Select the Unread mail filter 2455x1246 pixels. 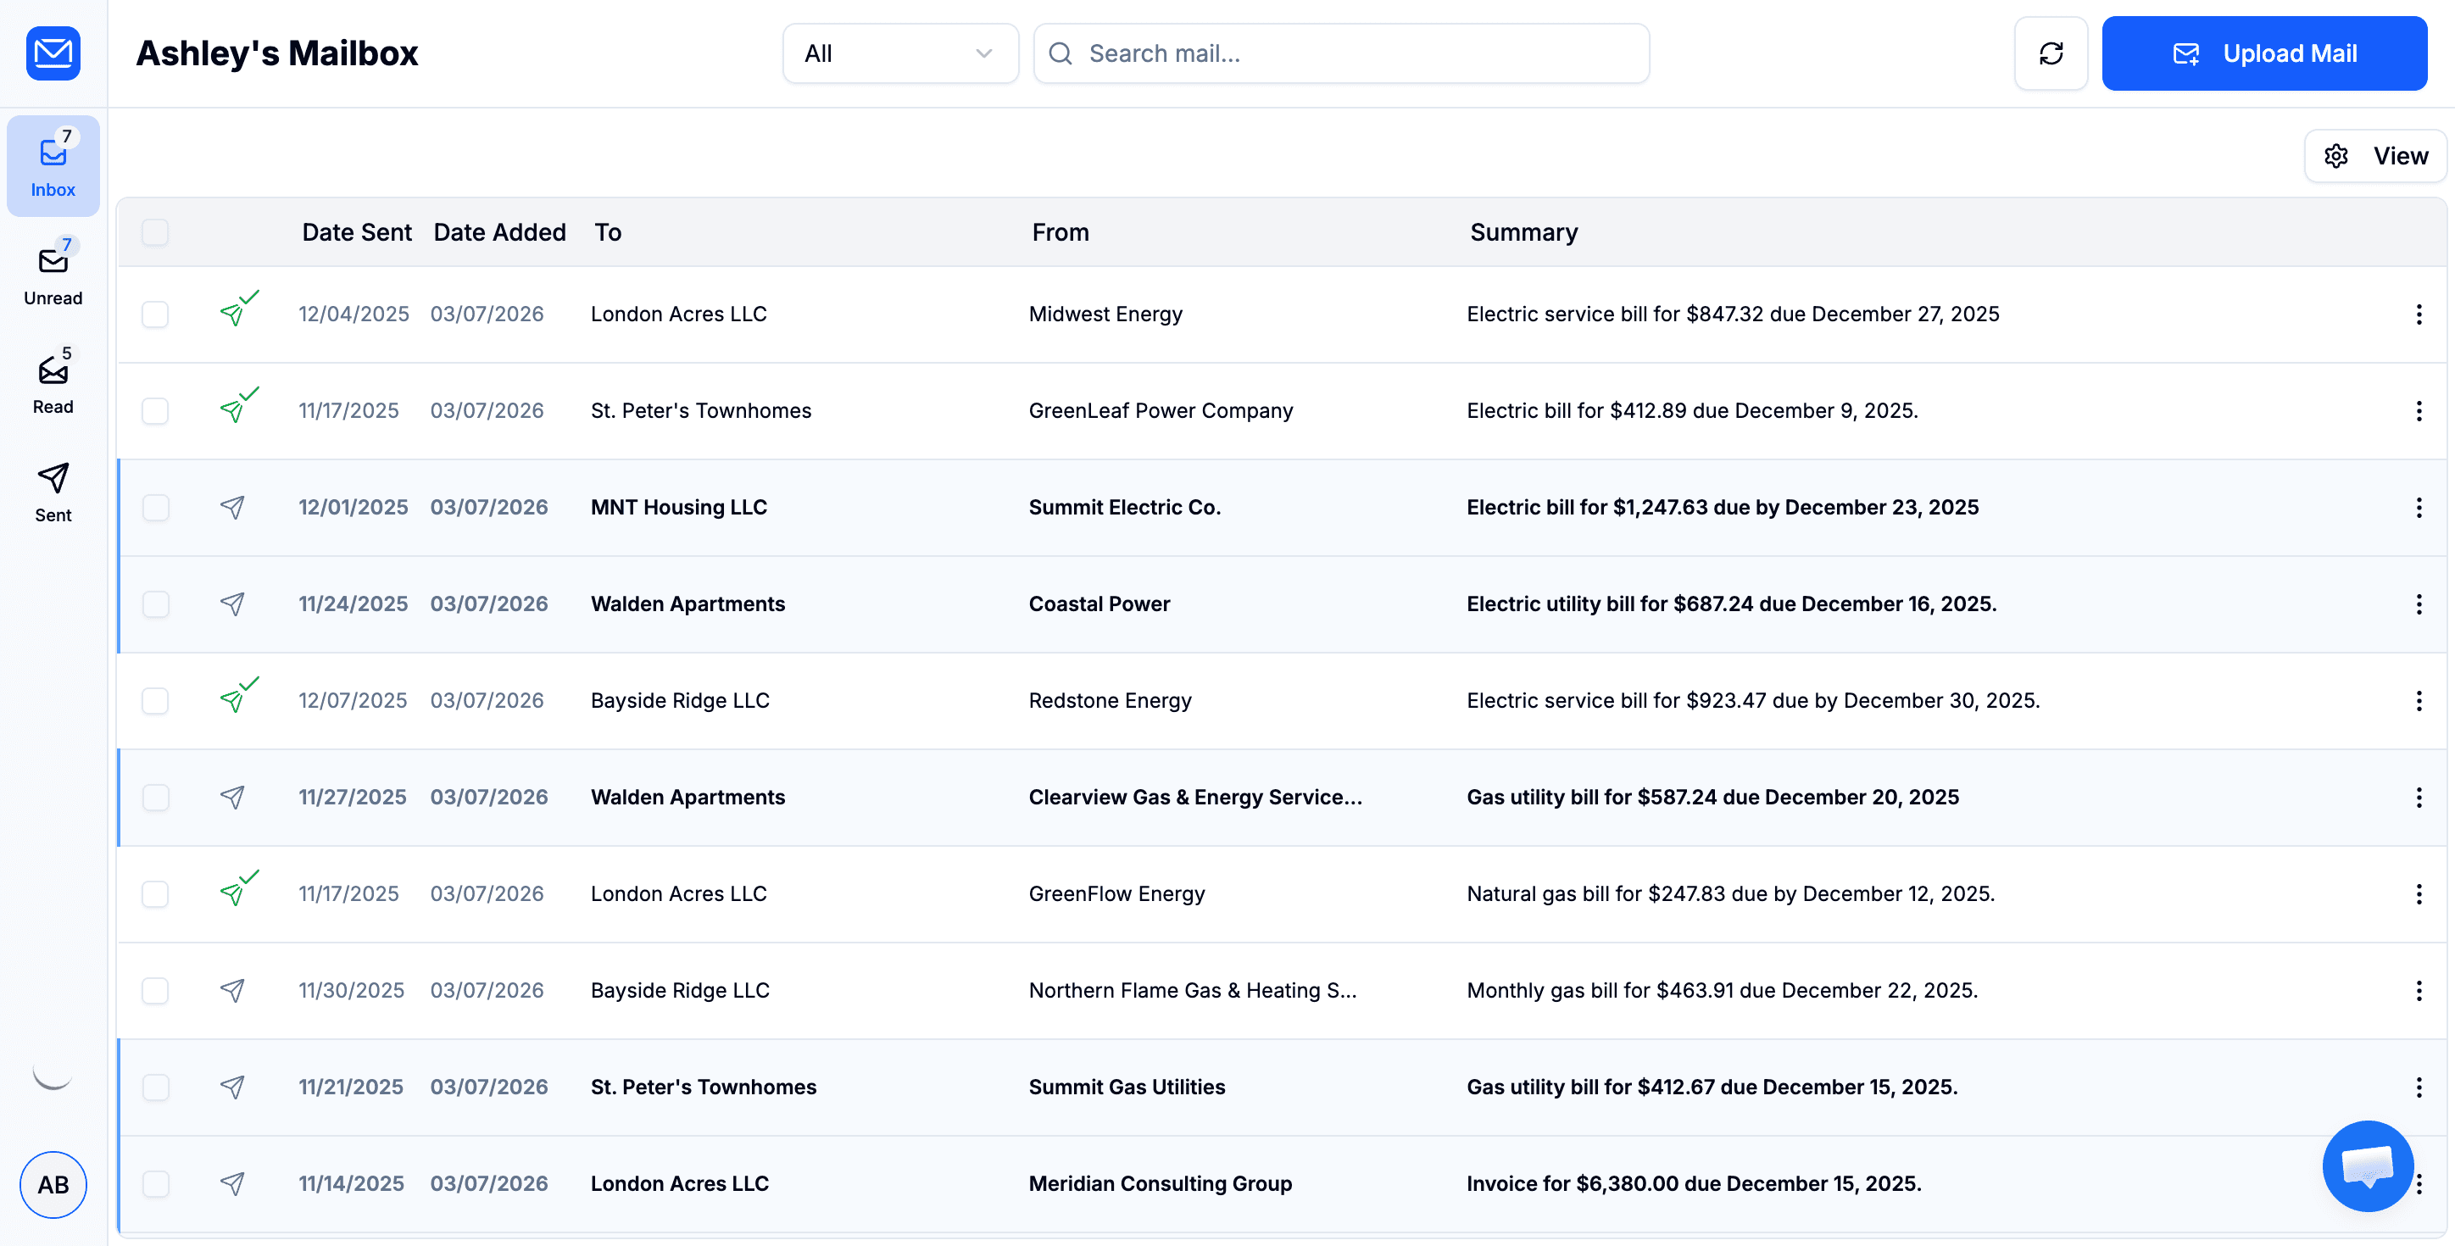pos(53,275)
